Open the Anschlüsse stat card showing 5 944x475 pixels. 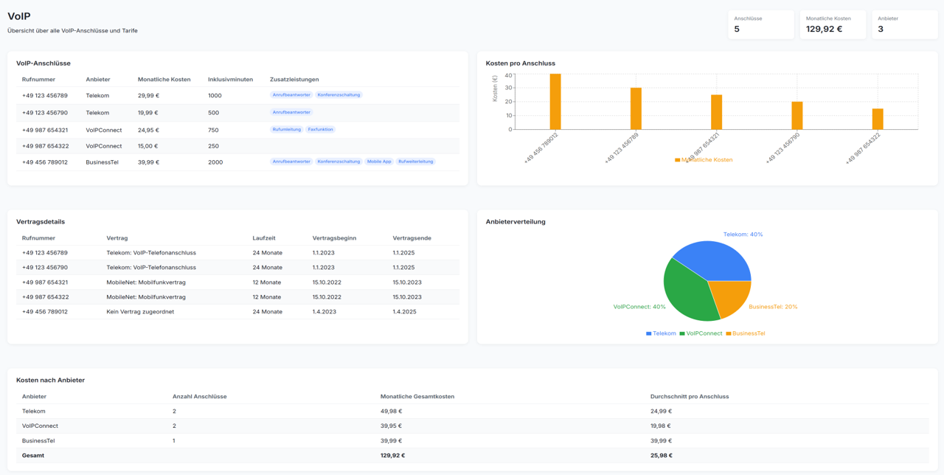760,21
